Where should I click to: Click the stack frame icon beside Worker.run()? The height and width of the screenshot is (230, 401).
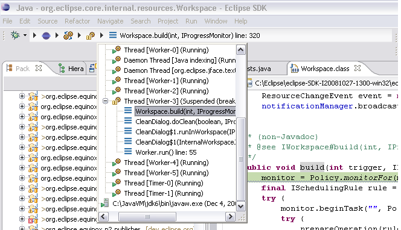[x=128, y=152]
